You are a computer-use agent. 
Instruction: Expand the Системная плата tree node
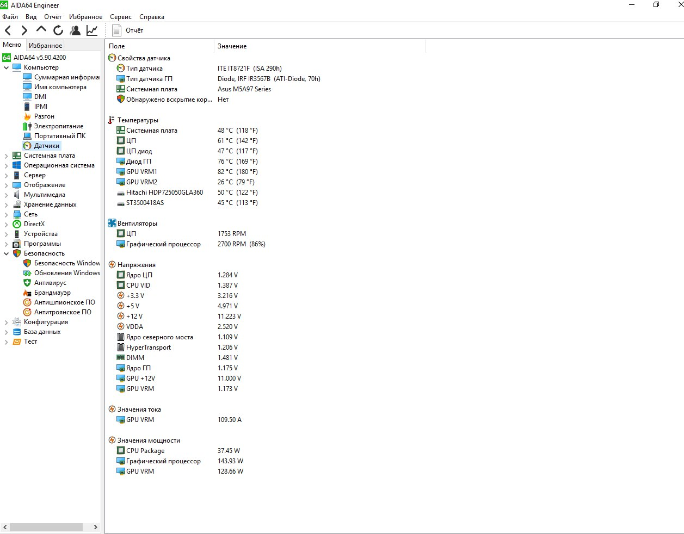coord(6,156)
